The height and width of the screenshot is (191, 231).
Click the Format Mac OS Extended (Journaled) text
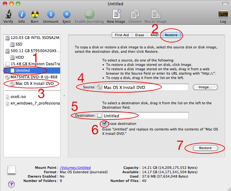(84, 172)
